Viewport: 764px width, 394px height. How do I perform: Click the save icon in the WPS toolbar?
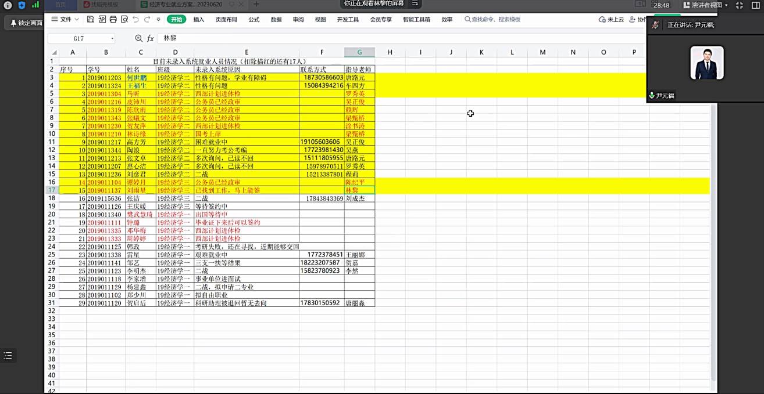(x=91, y=19)
